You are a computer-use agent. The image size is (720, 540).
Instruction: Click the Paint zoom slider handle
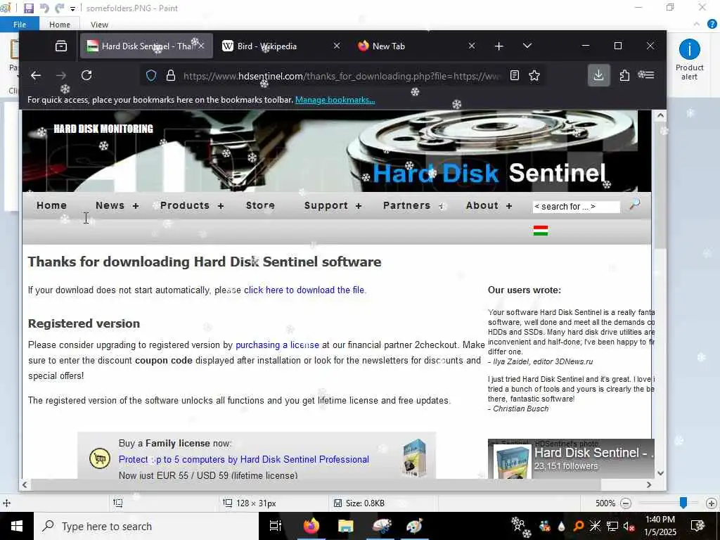pos(683,503)
